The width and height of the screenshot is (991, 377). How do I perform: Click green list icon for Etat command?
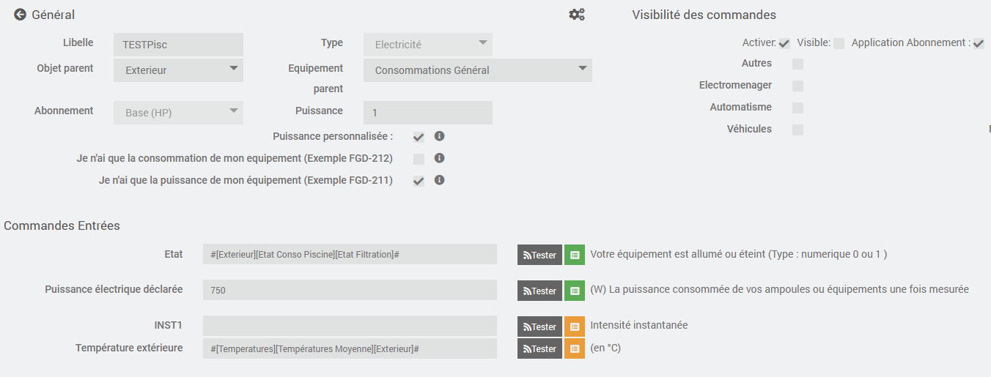click(575, 255)
